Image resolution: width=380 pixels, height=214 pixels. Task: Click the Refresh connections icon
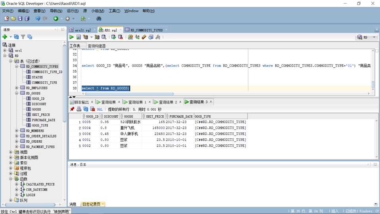click(16, 36)
